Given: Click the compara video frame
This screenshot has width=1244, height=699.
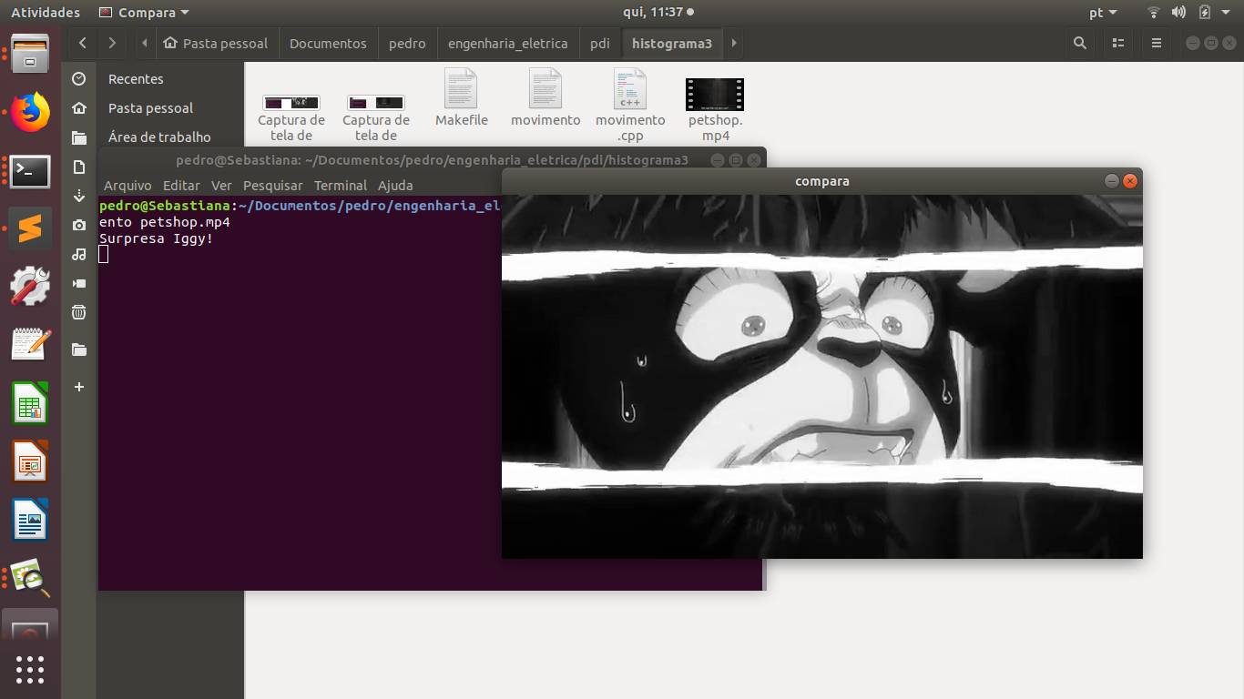Looking at the screenshot, I should click(x=822, y=376).
